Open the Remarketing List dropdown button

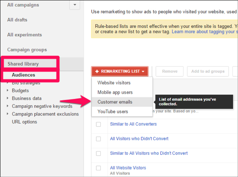point(120,71)
